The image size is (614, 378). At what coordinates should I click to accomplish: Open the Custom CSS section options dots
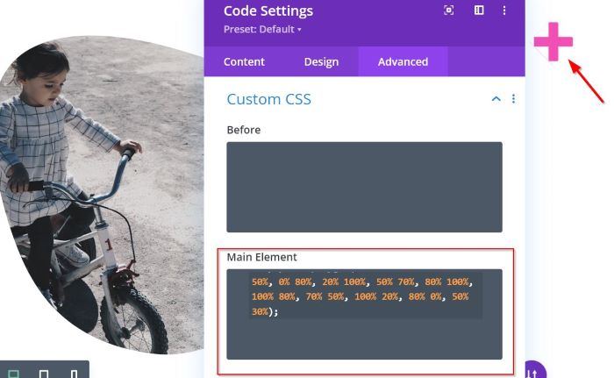pos(513,99)
